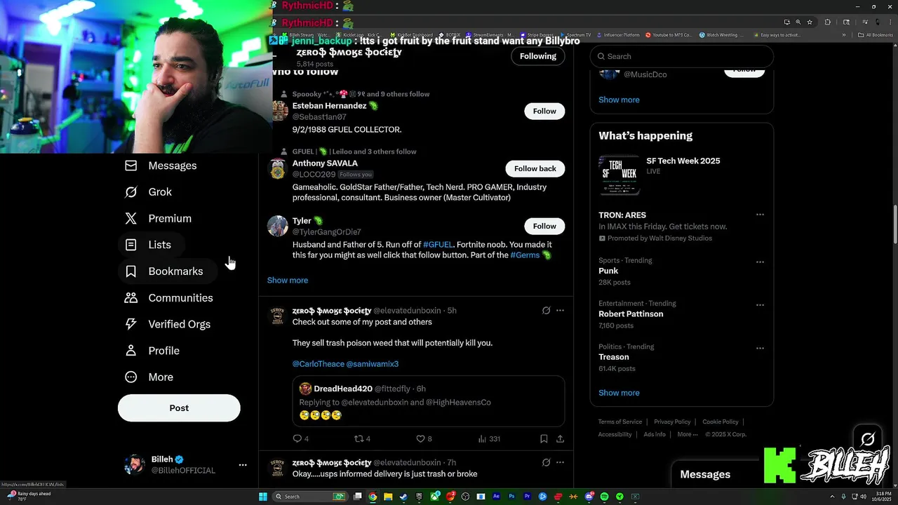Open more options on the 5h post
Viewport: 898px width, 505px height.
560,311
